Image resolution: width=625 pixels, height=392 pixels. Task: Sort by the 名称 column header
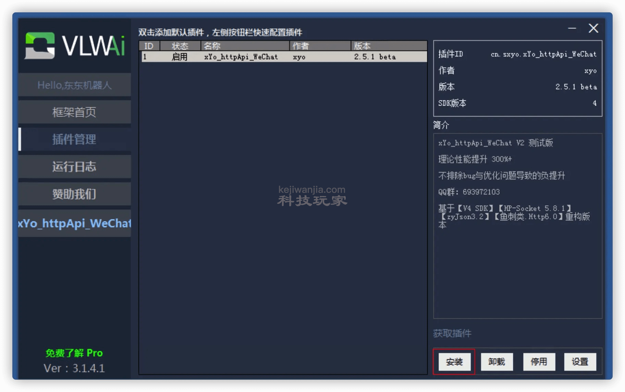pos(245,46)
